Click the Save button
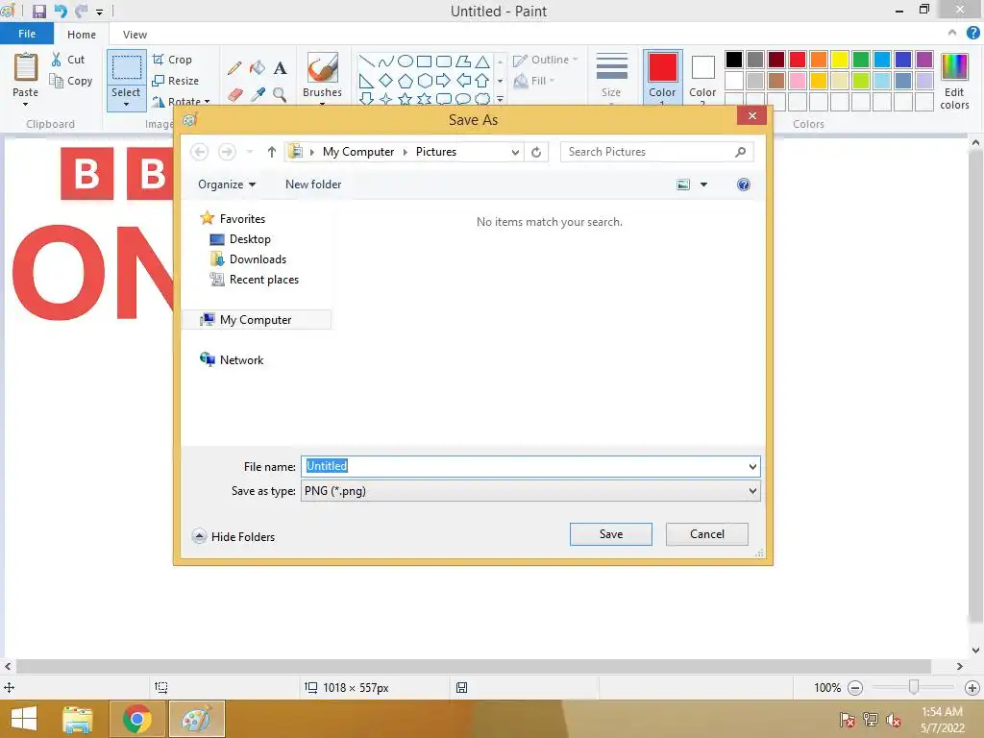The image size is (984, 738). [610, 534]
